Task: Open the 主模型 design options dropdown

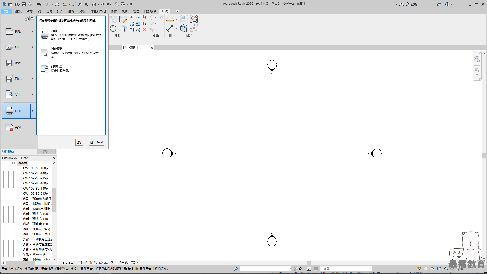Action: (370, 269)
